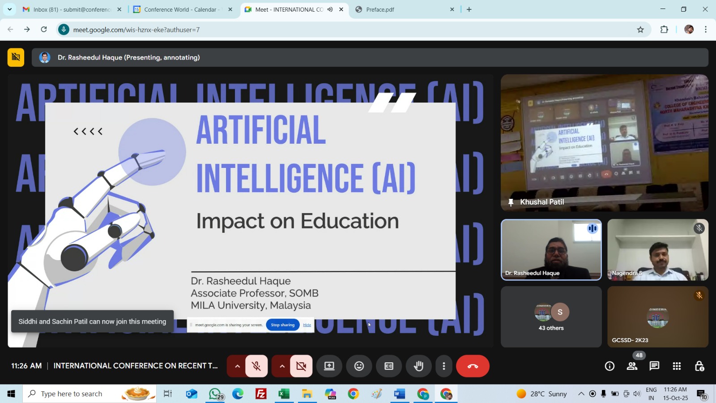The image size is (716, 403).
Task: Click the Stop sharing button
Action: point(282,325)
